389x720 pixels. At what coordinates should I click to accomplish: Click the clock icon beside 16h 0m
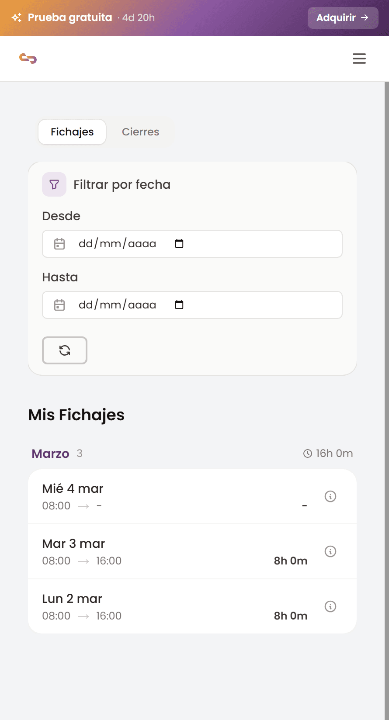tap(308, 453)
